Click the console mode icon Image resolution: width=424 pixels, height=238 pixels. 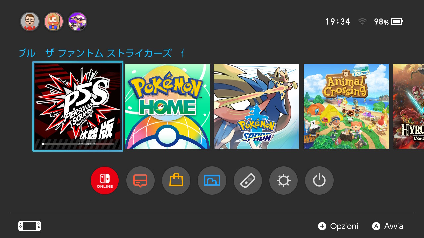pyautogui.click(x=30, y=226)
